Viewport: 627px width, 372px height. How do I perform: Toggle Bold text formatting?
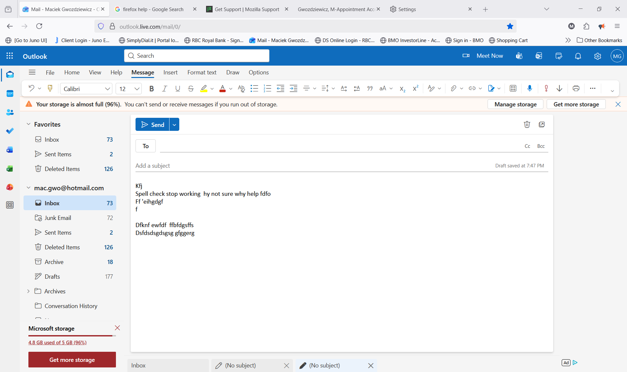tap(151, 88)
